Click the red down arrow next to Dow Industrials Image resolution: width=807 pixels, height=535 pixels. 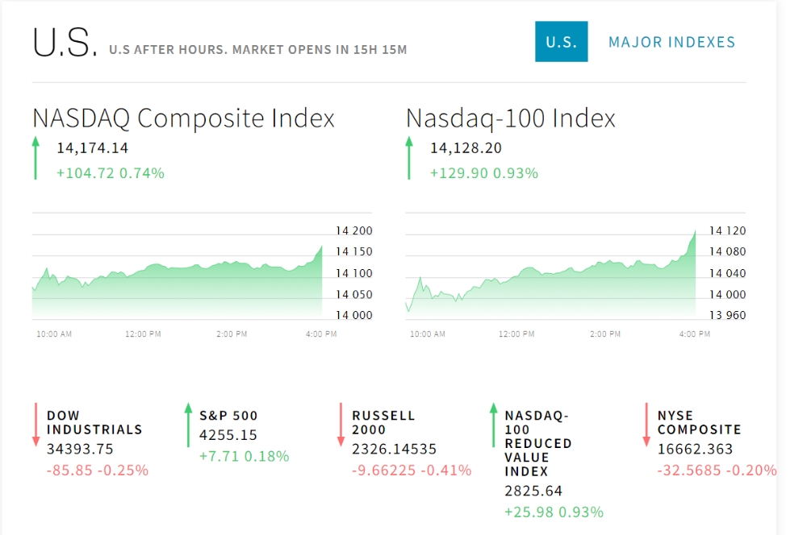pyautogui.click(x=36, y=425)
